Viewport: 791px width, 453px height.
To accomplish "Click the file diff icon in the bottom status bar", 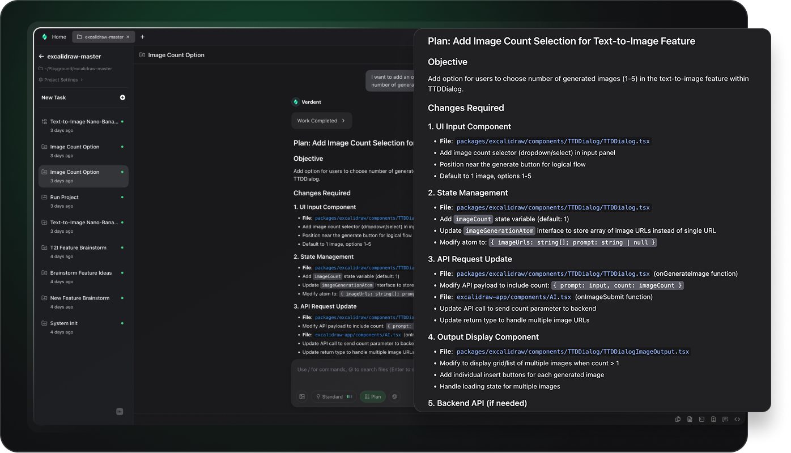I will pyautogui.click(x=713, y=419).
